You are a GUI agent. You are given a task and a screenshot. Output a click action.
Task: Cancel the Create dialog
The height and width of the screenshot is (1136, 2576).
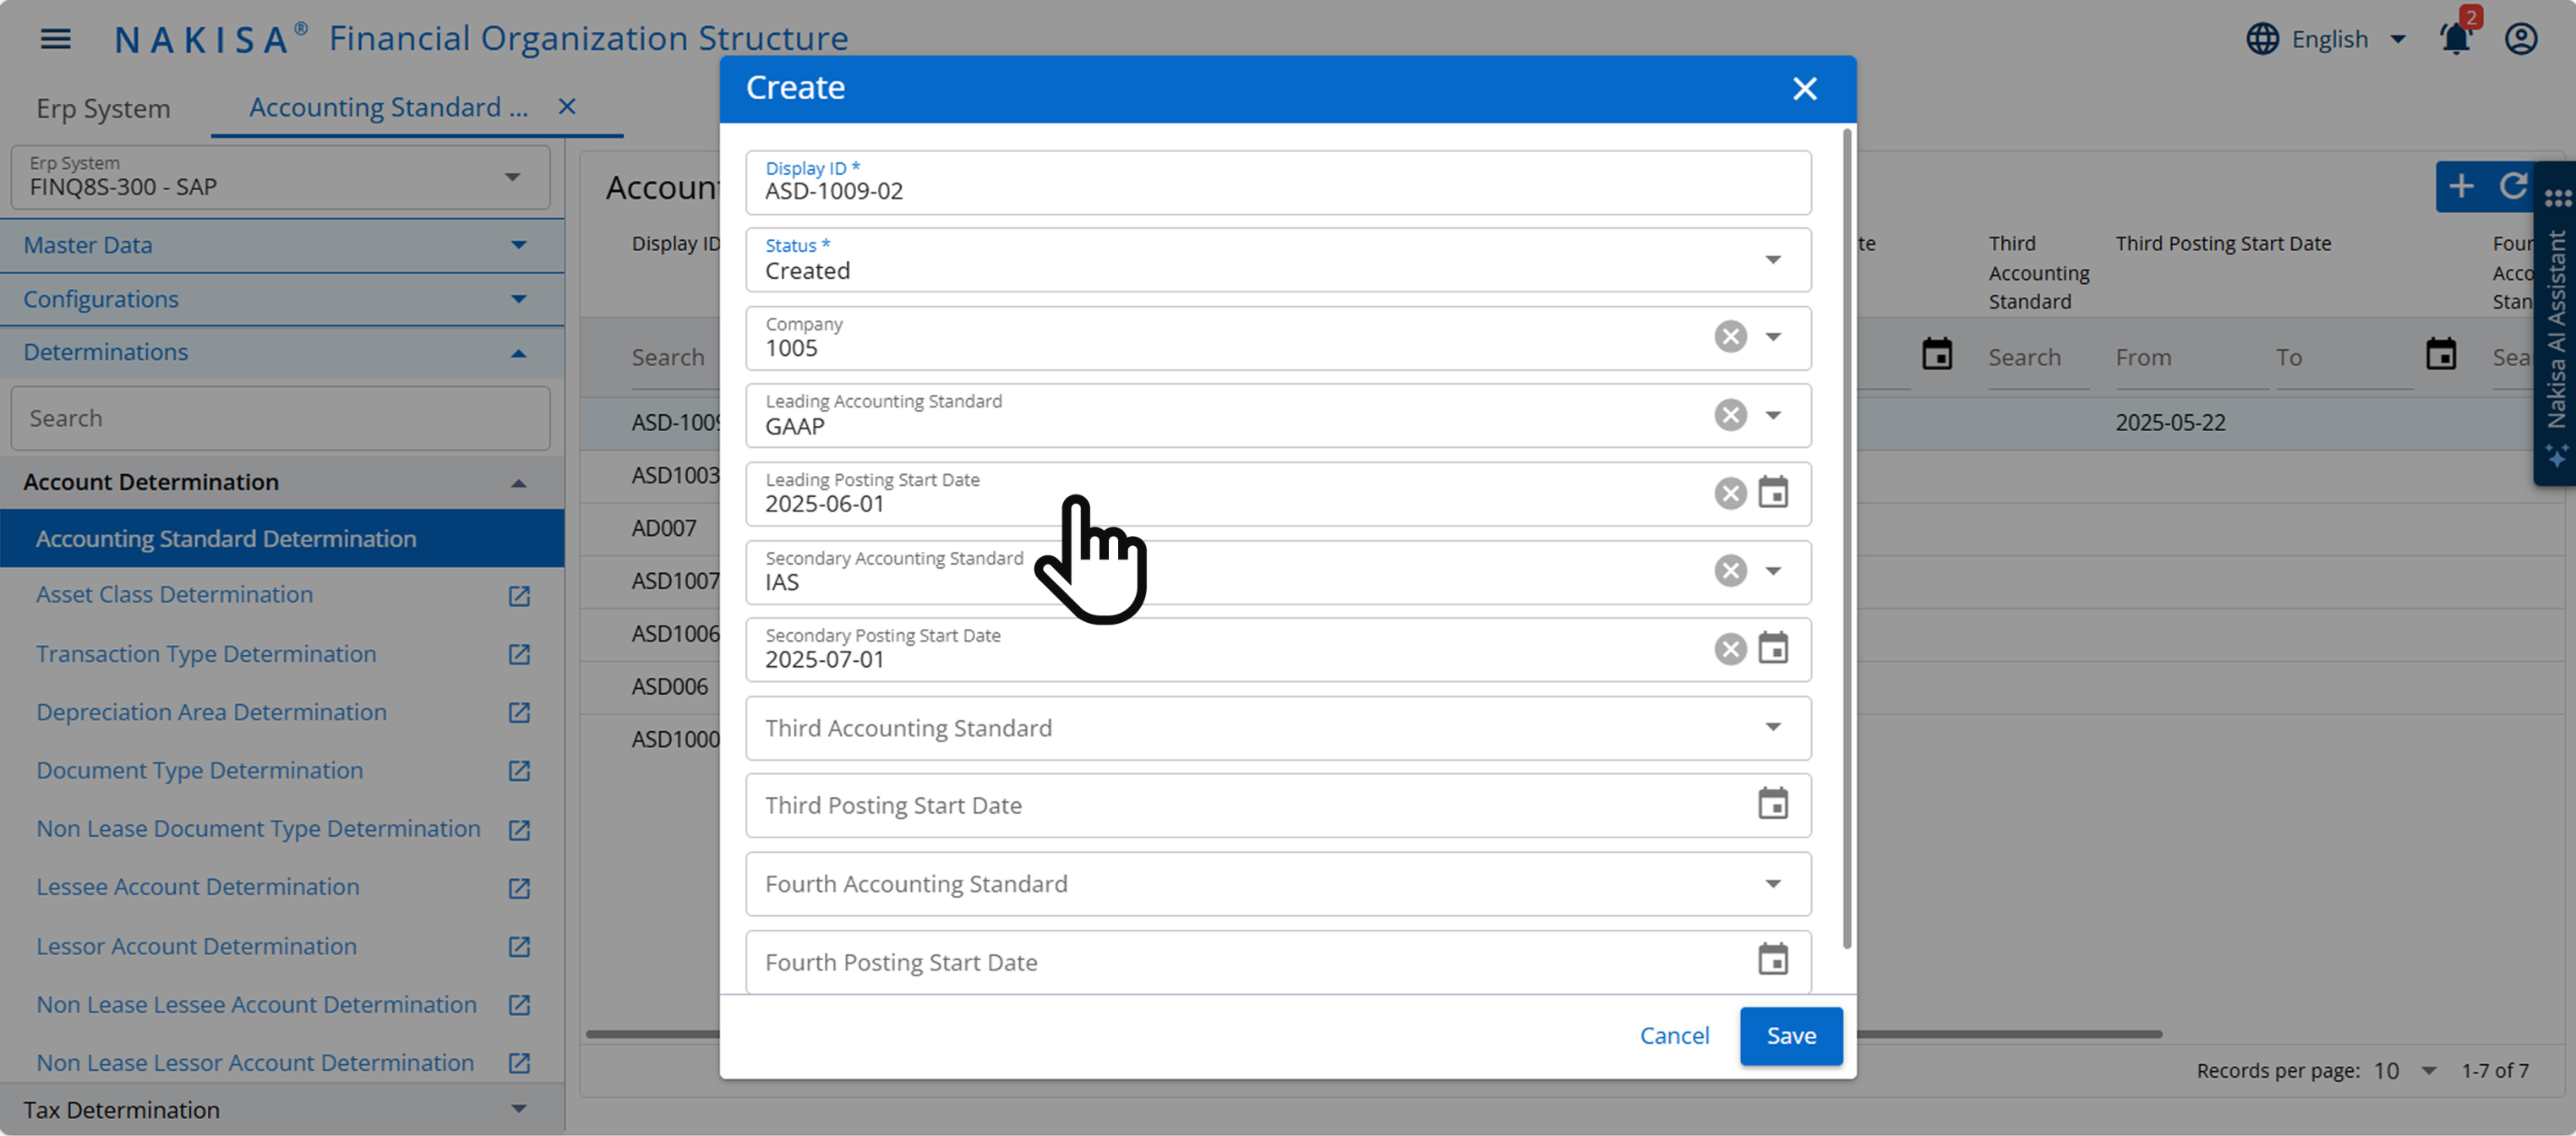[1674, 1035]
